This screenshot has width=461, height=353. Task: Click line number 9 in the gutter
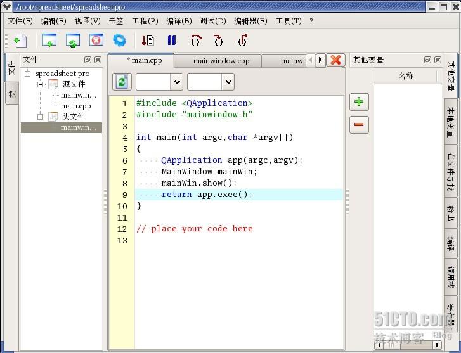125,195
